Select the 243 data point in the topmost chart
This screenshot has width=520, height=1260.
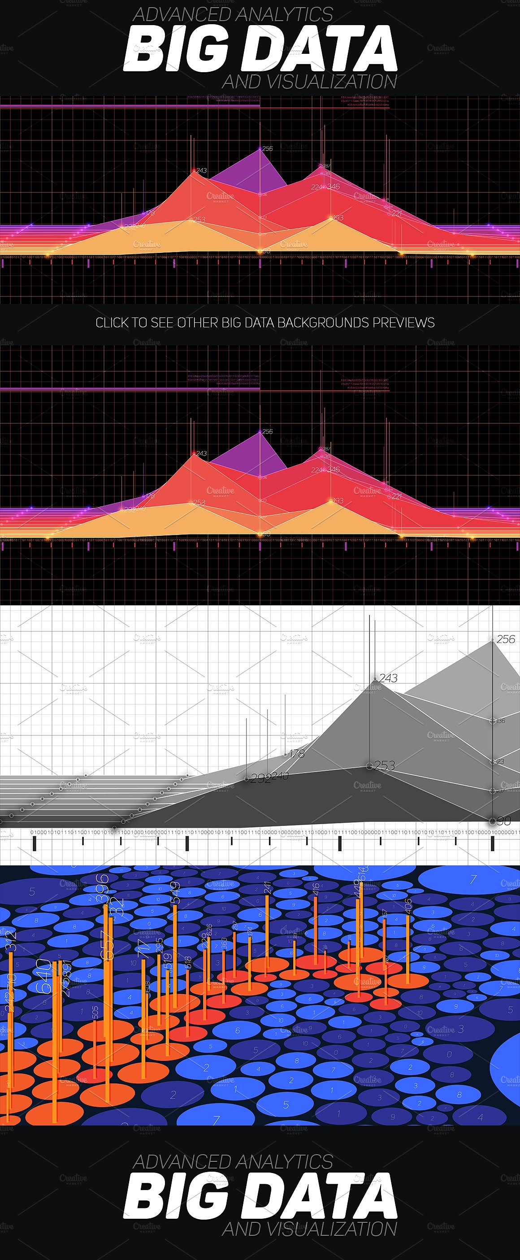tap(194, 171)
